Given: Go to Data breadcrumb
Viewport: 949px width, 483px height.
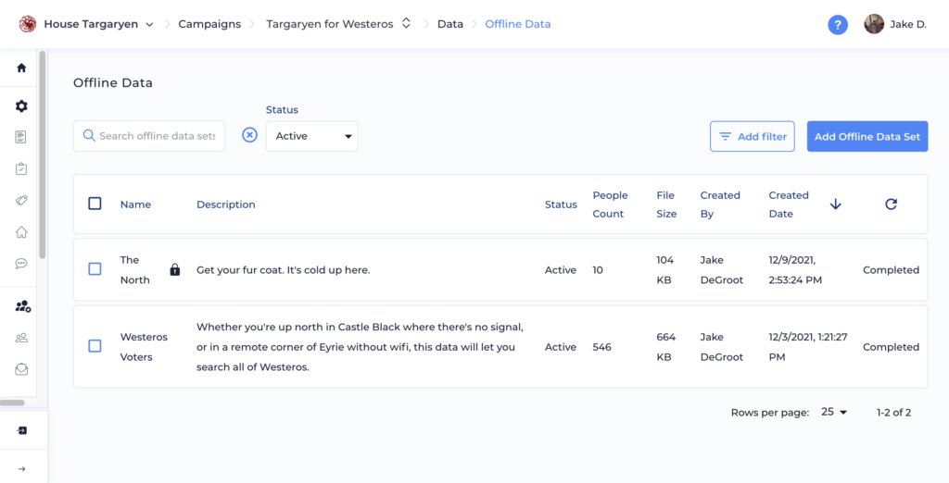Looking at the screenshot, I should tap(450, 24).
